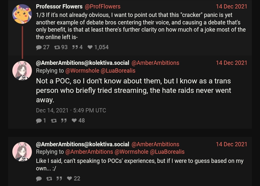Click @Wormshole mention in first reply
Viewport: 260px width, 186px height.
point(82,71)
